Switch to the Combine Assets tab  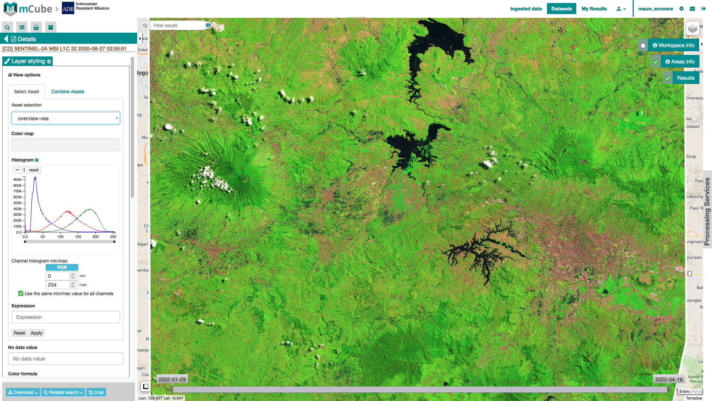67,92
